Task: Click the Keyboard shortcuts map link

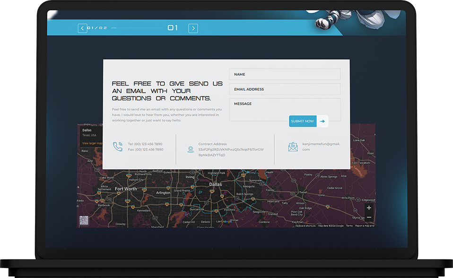Action: click(305, 226)
